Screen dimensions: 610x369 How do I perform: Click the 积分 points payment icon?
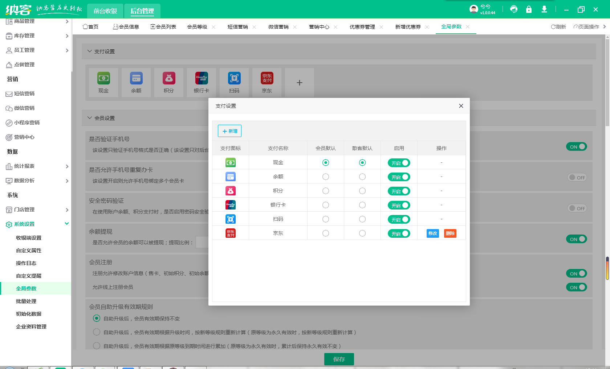pyautogui.click(x=230, y=191)
